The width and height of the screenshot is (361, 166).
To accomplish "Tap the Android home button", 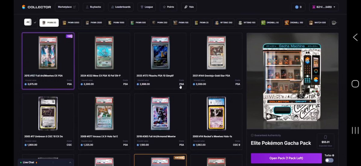I will click(x=355, y=84).
